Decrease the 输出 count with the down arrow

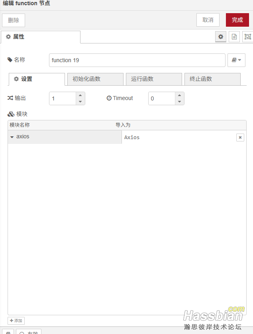(x=80, y=102)
